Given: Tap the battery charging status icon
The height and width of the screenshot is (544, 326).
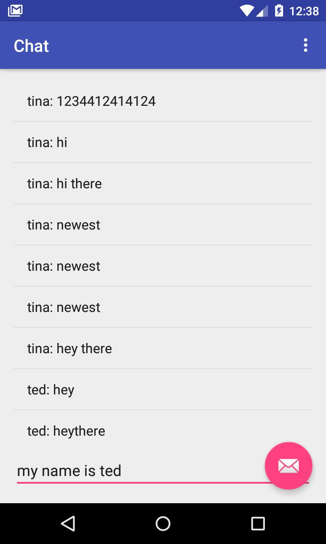Looking at the screenshot, I should (x=279, y=10).
